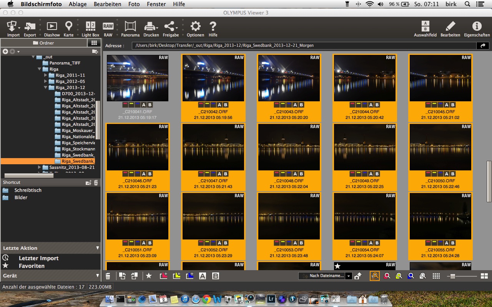
Task: Delete shortcut with Shortcut panel trash icon
Action: 96,183
